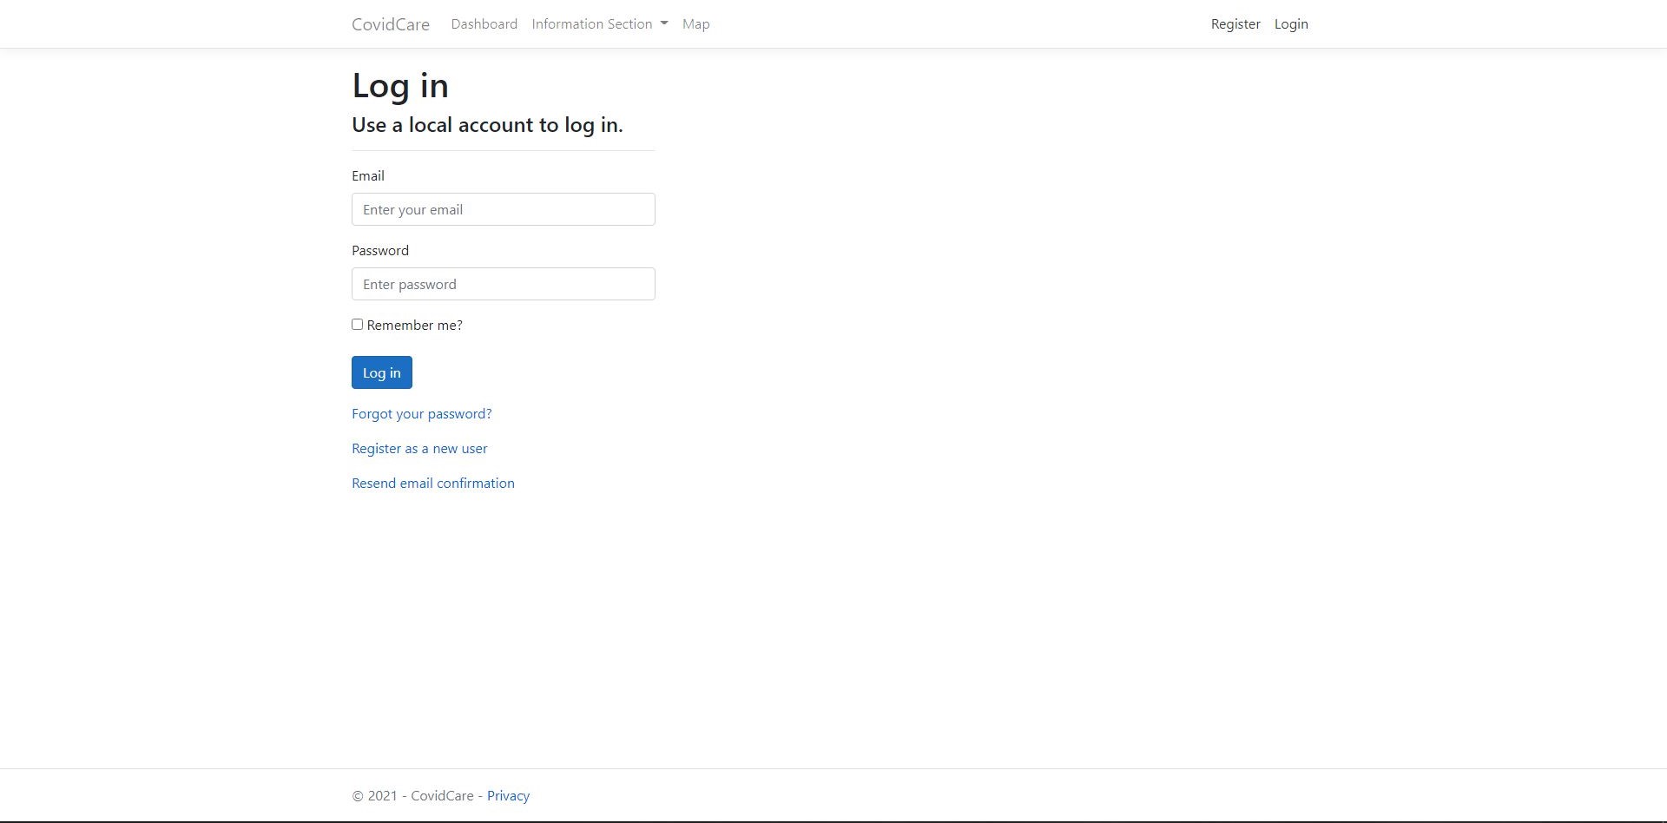Go to Dashboard in the navbar
This screenshot has height=823, width=1667.
click(x=484, y=24)
